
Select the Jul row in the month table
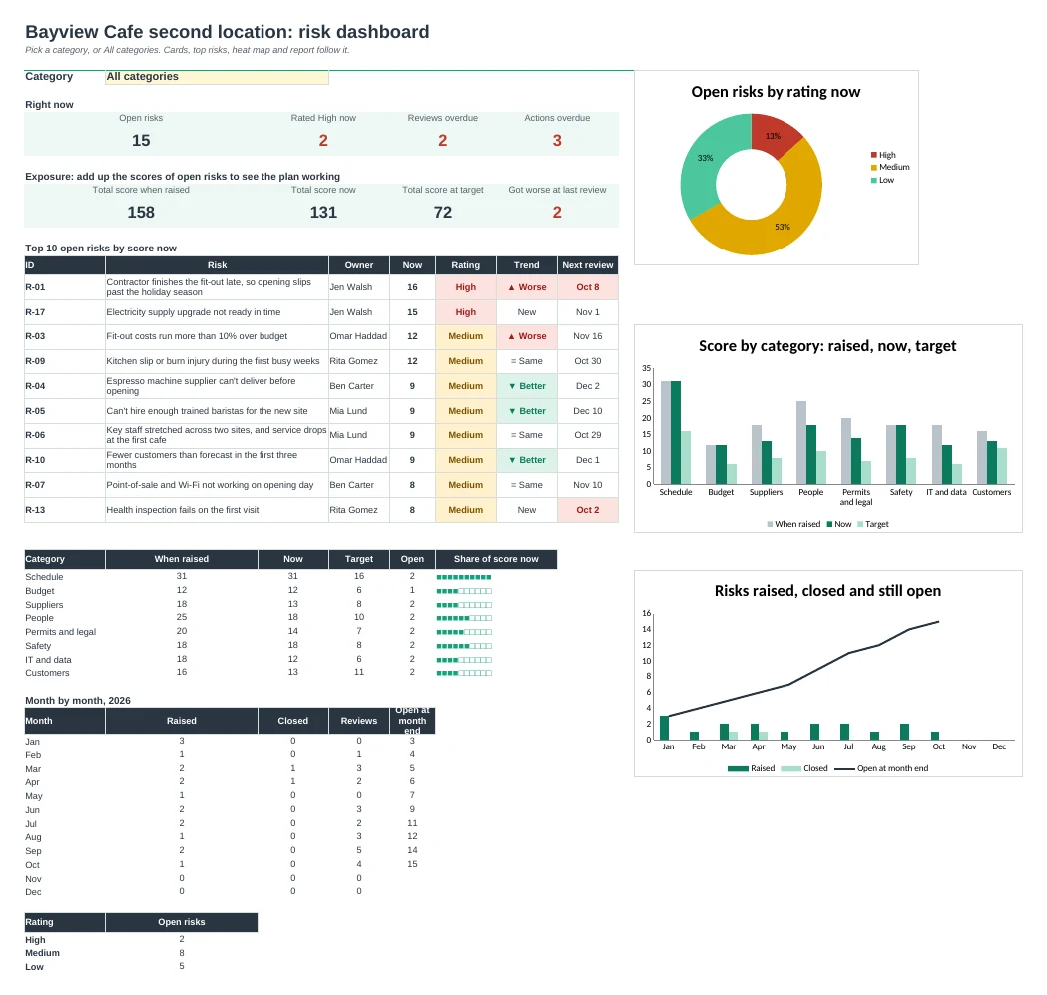click(x=230, y=824)
